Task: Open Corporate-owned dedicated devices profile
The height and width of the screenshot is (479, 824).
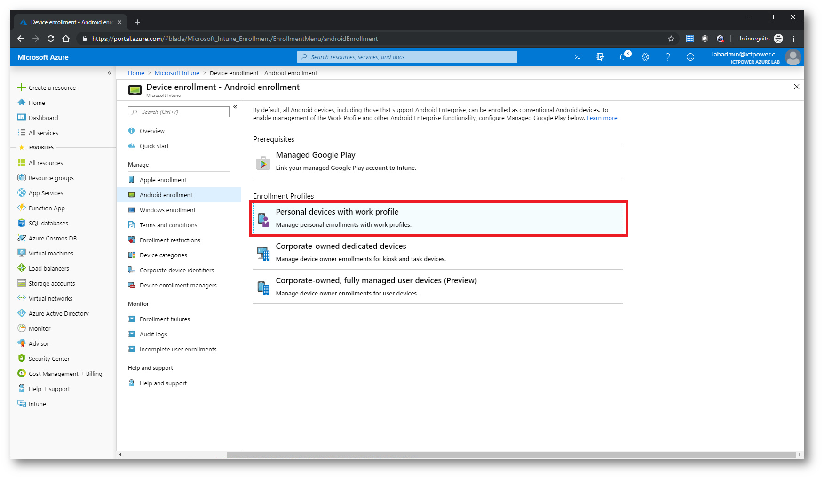Action: [x=438, y=253]
